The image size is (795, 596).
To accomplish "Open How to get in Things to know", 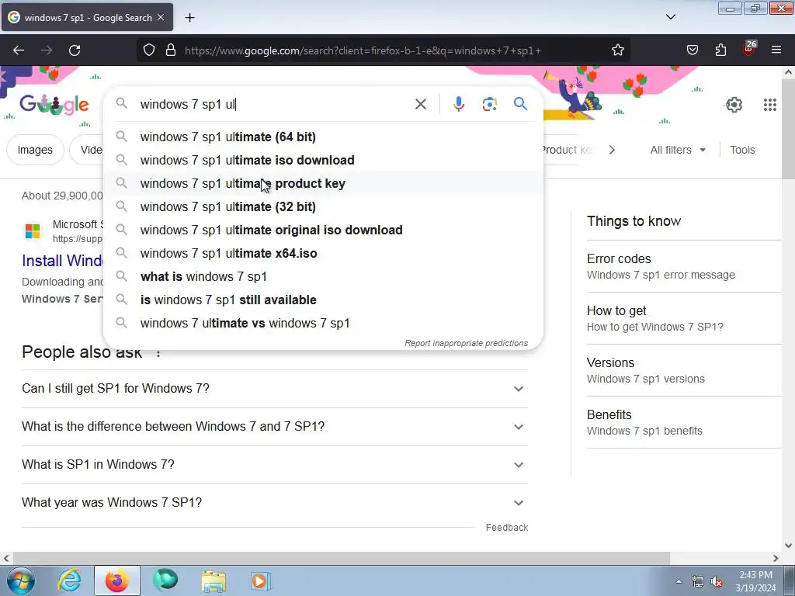I will coord(684,319).
